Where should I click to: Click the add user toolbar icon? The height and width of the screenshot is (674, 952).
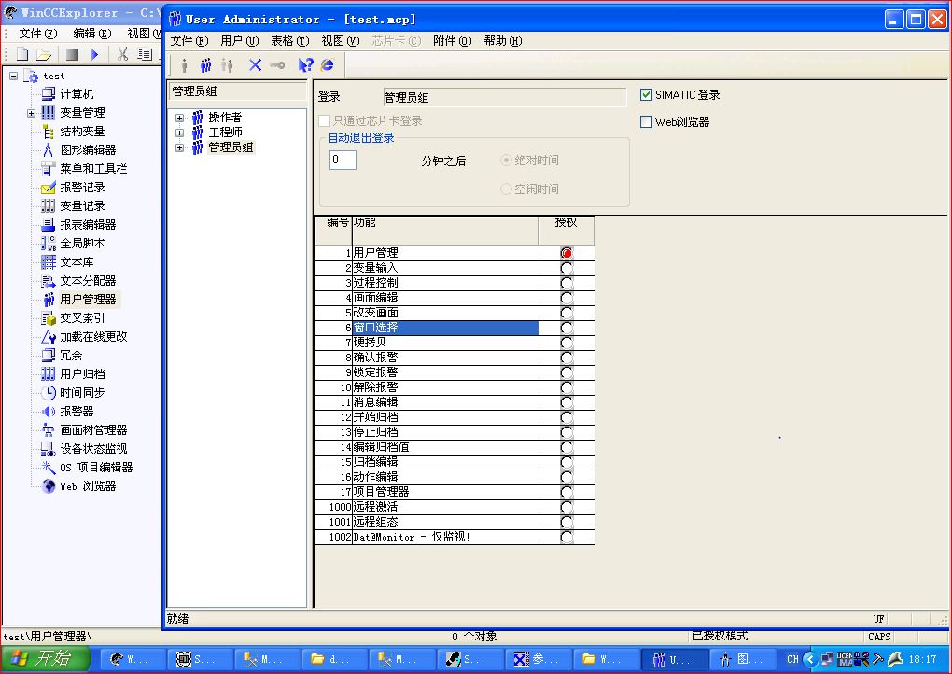184,65
